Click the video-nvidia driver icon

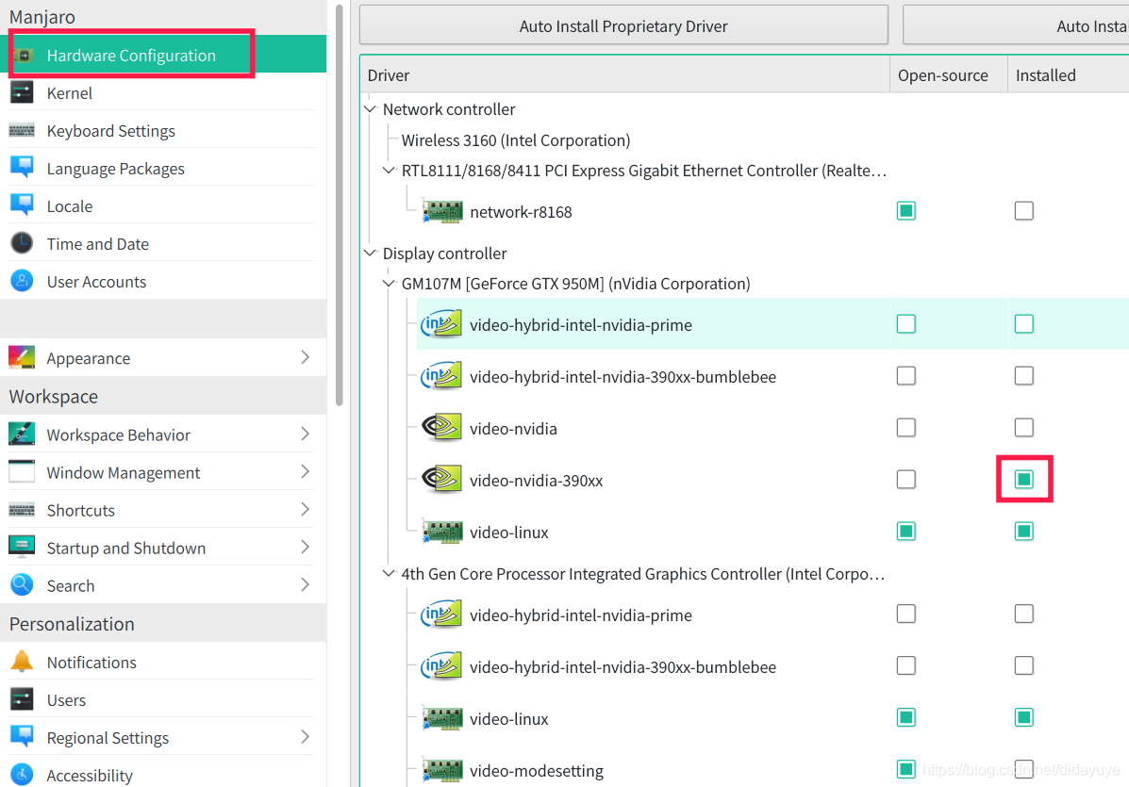(x=441, y=428)
